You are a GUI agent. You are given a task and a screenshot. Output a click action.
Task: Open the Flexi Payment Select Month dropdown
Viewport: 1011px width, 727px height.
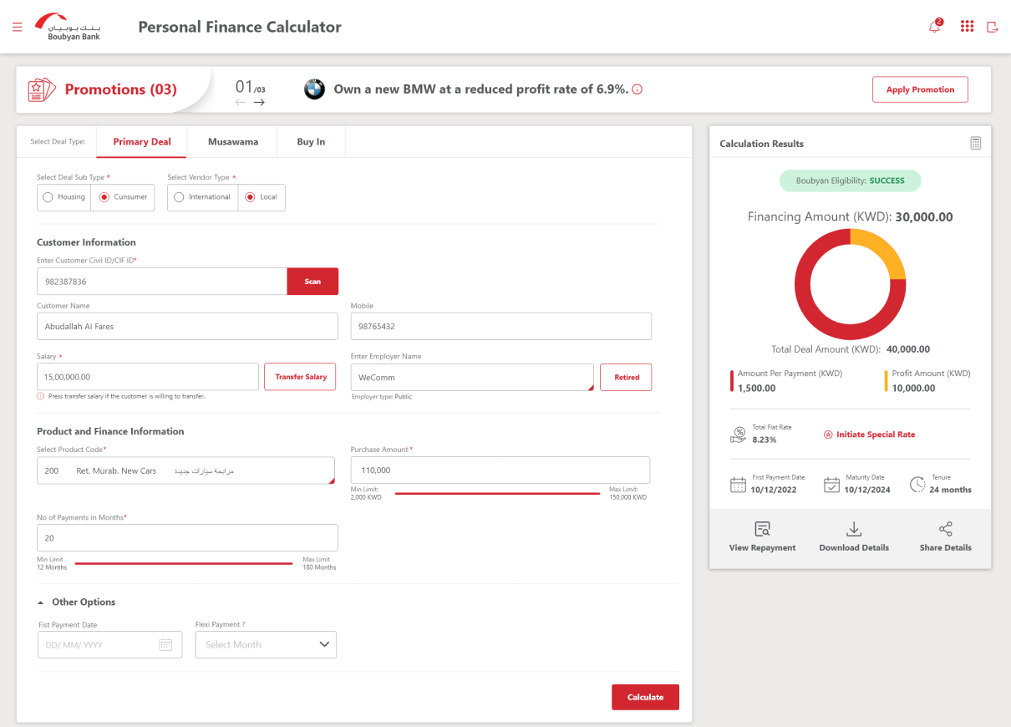[x=266, y=644]
